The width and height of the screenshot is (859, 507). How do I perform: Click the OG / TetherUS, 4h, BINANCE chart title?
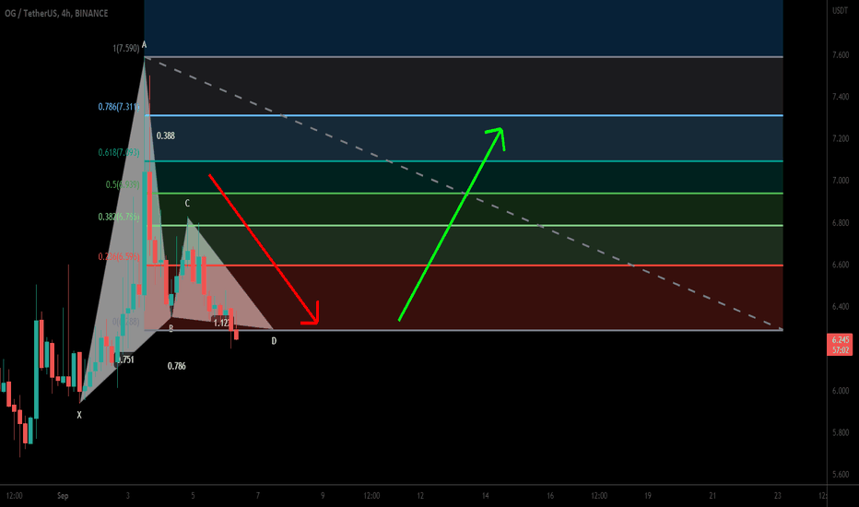click(56, 13)
